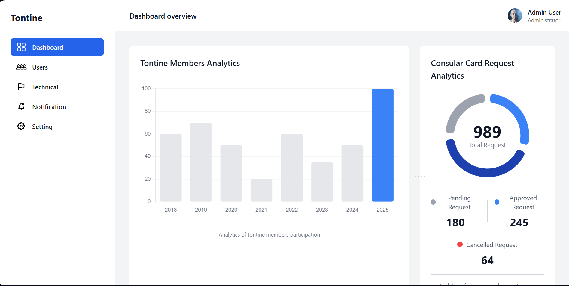Go to the Notification page
This screenshot has height=286, width=569.
click(x=49, y=107)
